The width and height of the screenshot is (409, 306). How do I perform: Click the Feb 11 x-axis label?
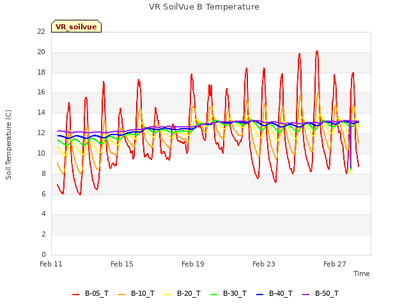[51, 264]
